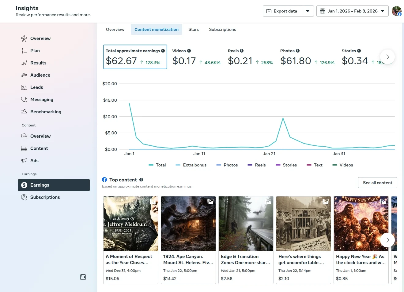This screenshot has width=404, height=292.
Task: Click the Ads megaphone icon
Action: click(x=24, y=161)
